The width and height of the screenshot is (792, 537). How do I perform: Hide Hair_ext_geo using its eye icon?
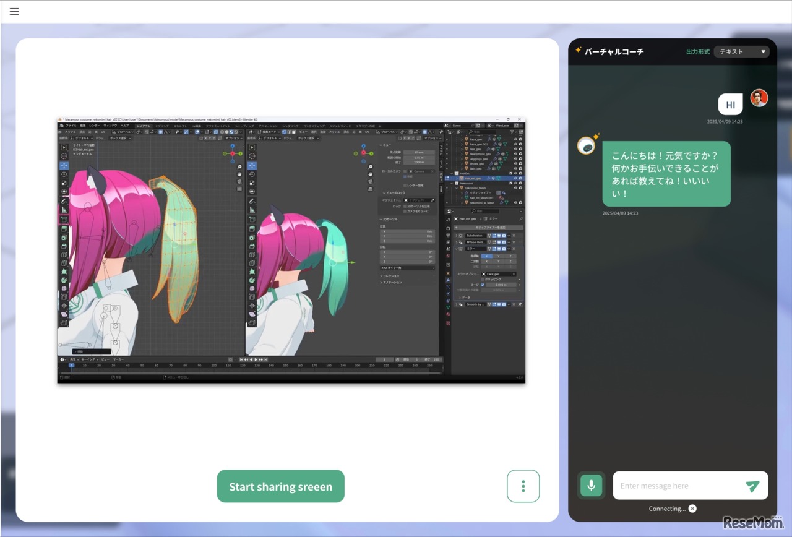click(515, 178)
